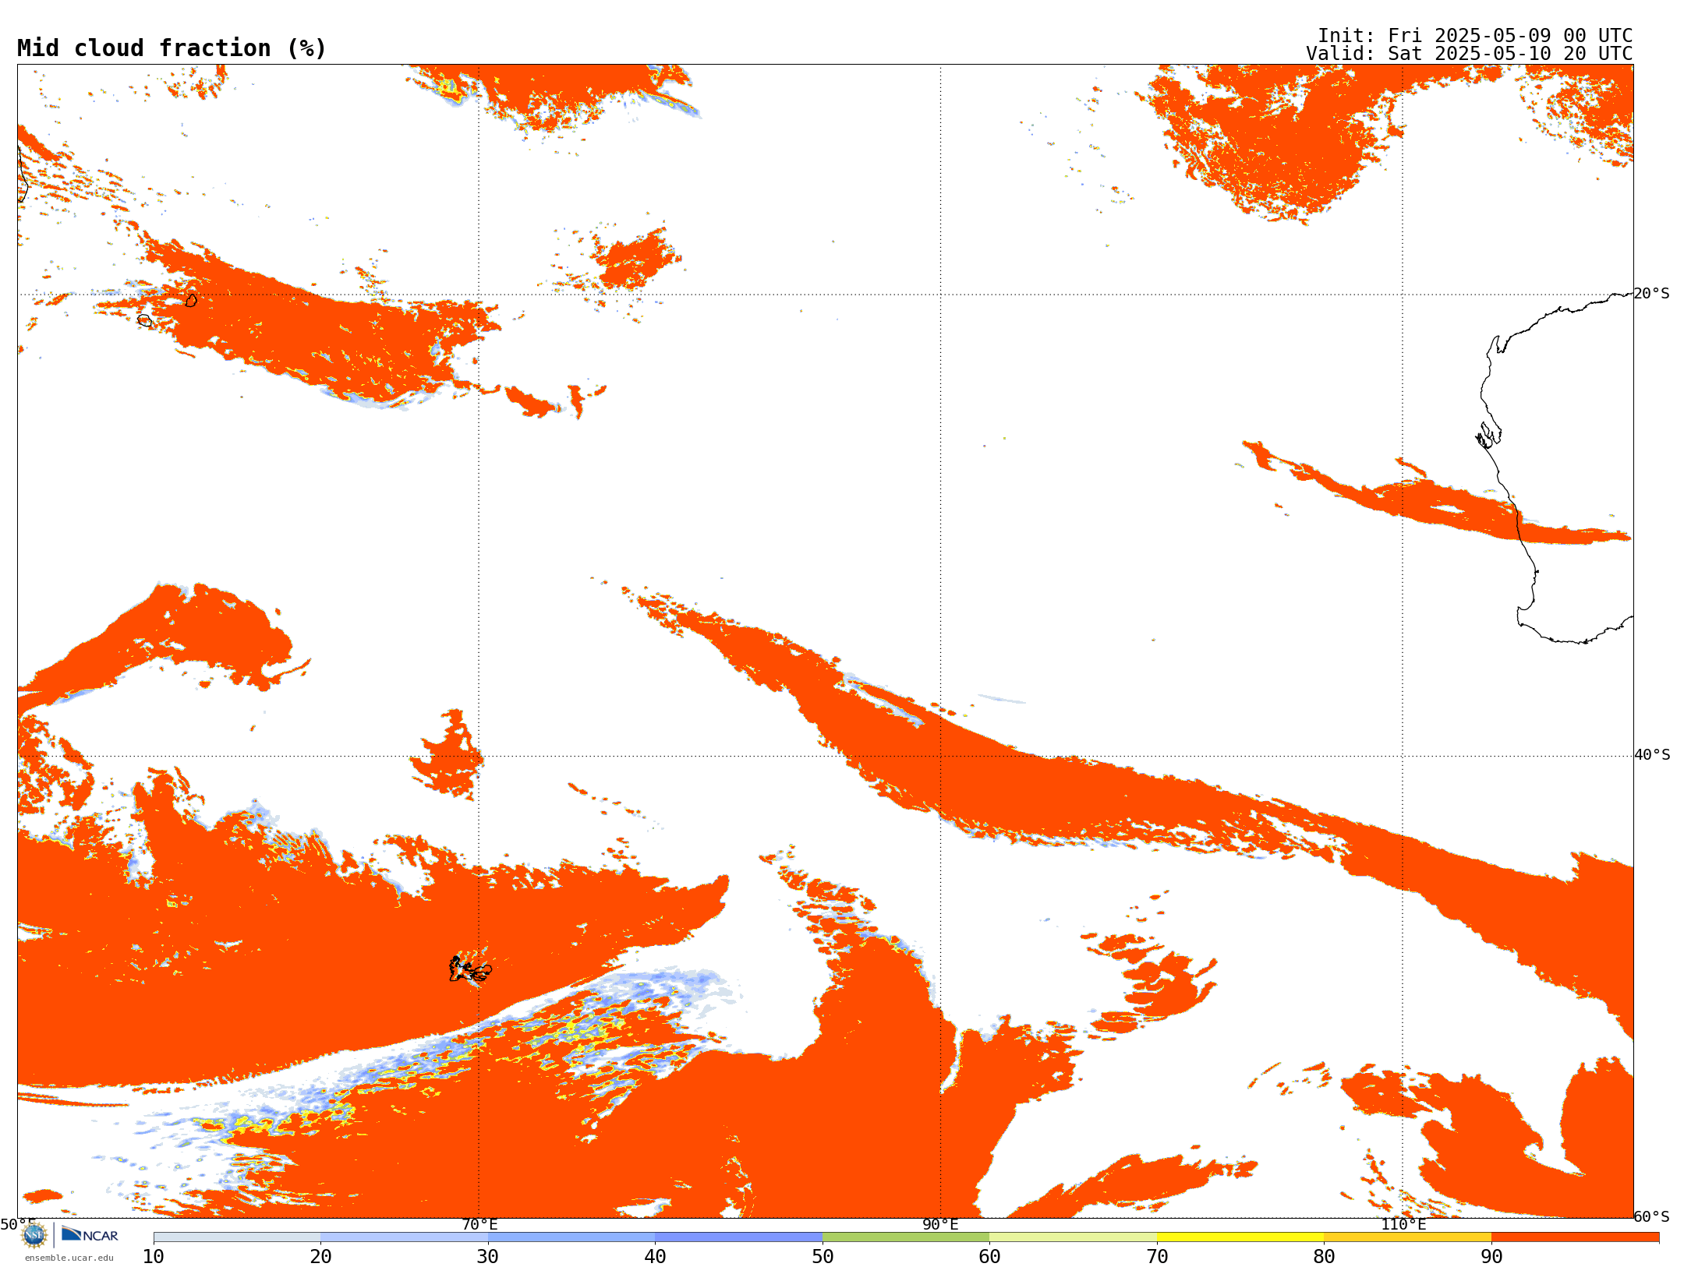
Task: Click the '20°S' latitude label
Action: (x=1652, y=294)
